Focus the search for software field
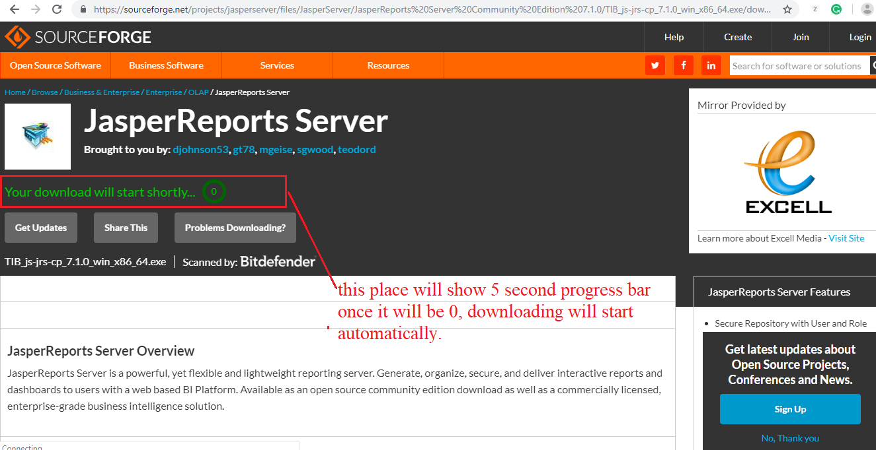Screen dimensions: 876x450 [800, 66]
